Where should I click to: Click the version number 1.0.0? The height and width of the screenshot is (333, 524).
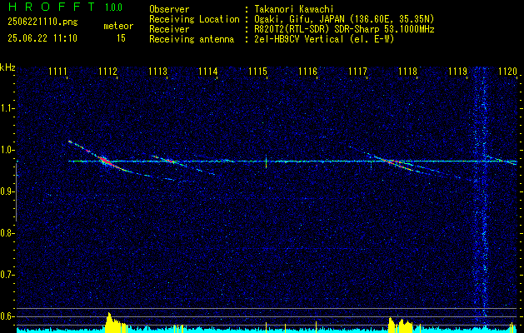(x=113, y=7)
